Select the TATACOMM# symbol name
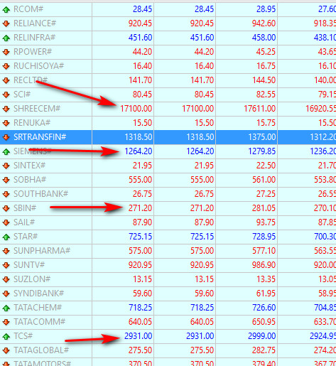This screenshot has height=366, width=336. [x=39, y=322]
